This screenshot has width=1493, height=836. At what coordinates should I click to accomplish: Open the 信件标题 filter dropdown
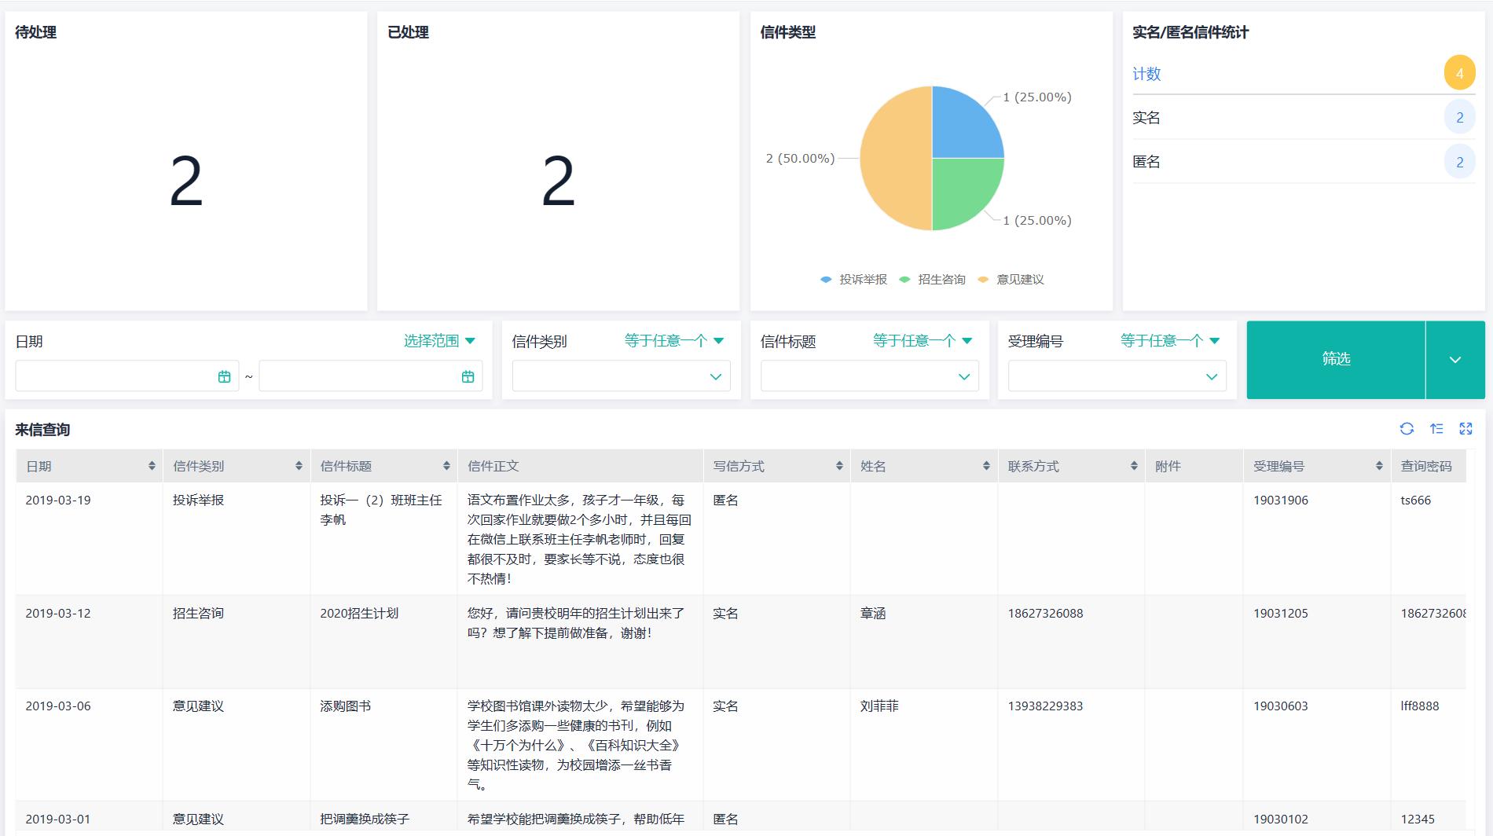[869, 376]
